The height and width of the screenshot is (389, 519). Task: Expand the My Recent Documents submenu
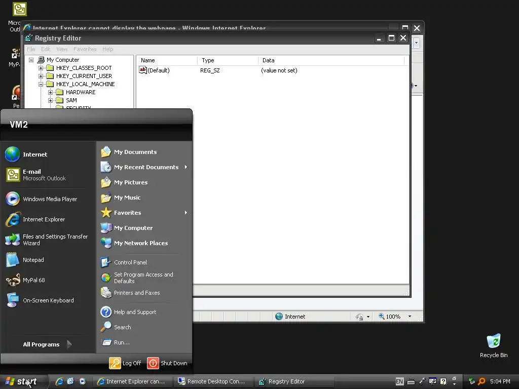tap(186, 167)
